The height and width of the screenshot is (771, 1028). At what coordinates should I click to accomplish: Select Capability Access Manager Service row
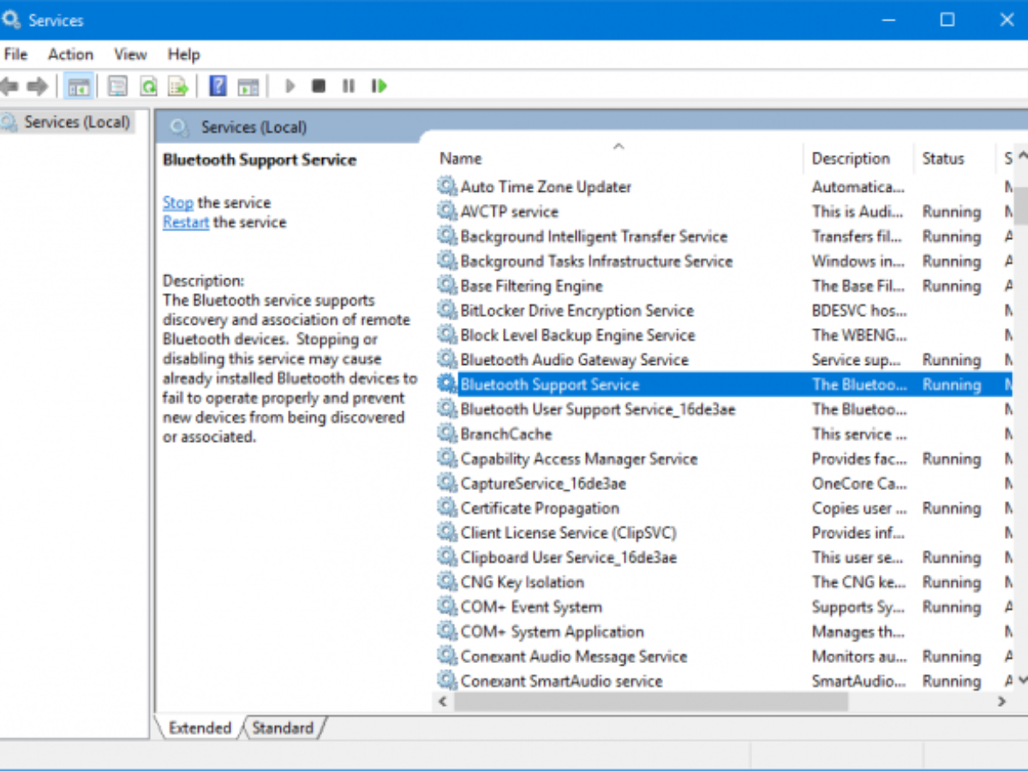725,459
